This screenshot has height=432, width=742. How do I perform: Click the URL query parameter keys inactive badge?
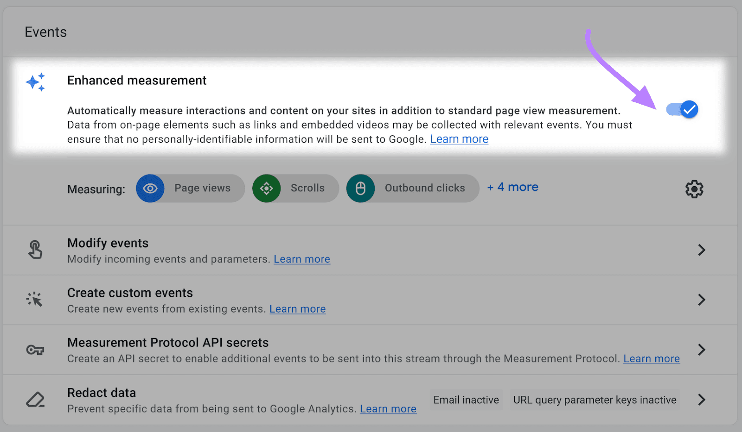click(595, 400)
